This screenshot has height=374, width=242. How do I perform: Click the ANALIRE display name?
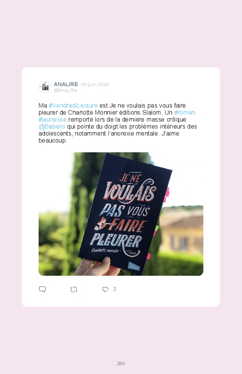pos(66,84)
